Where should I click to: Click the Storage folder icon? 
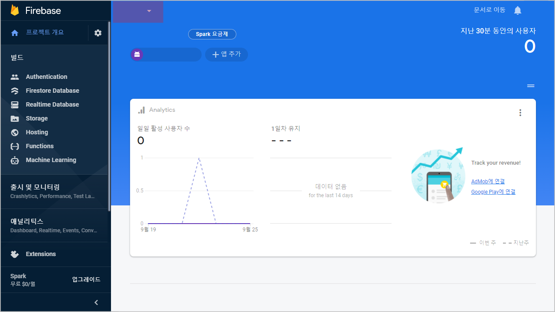point(15,118)
